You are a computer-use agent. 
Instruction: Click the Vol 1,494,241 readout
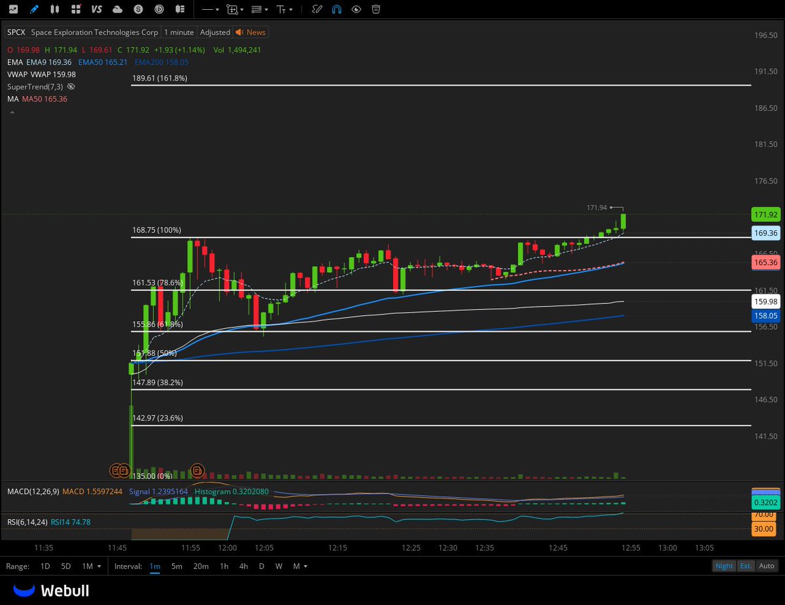pos(238,50)
